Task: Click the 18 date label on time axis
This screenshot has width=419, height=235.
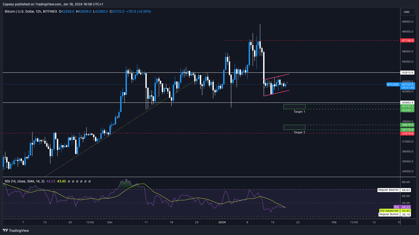Action: click(171, 222)
